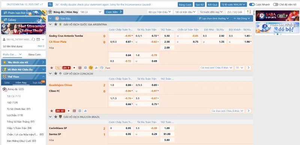Toggle Chế độ nền tối dark mode
The width and height of the screenshot is (300, 145).
276,4
